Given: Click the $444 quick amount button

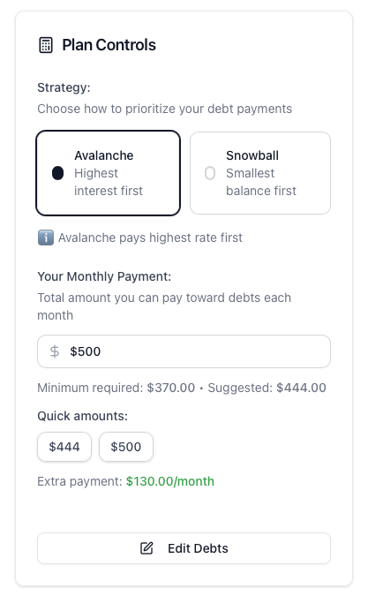Looking at the screenshot, I should coord(64,447).
